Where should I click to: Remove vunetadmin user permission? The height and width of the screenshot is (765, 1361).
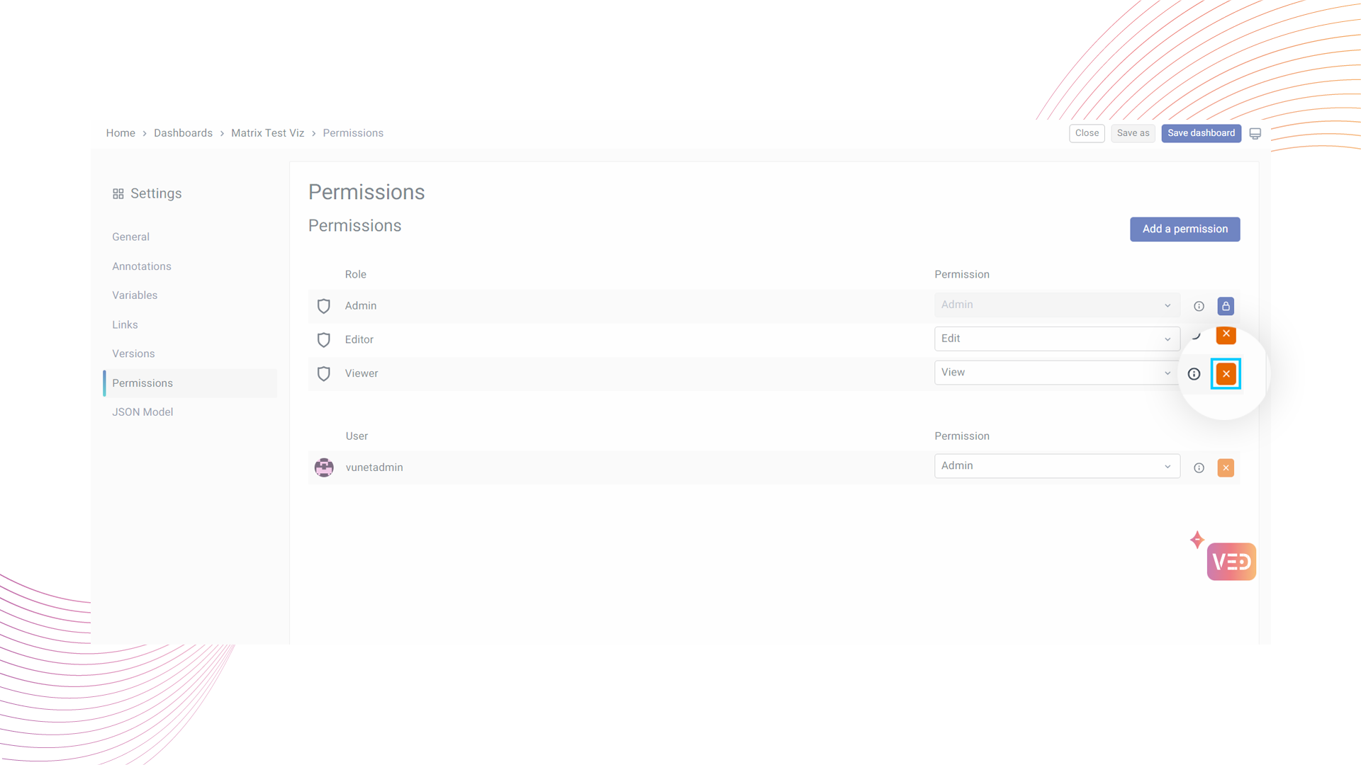click(1226, 468)
